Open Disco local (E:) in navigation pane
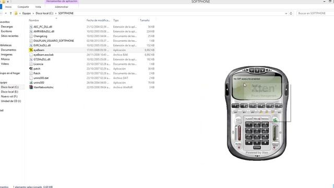 click(x=9, y=92)
